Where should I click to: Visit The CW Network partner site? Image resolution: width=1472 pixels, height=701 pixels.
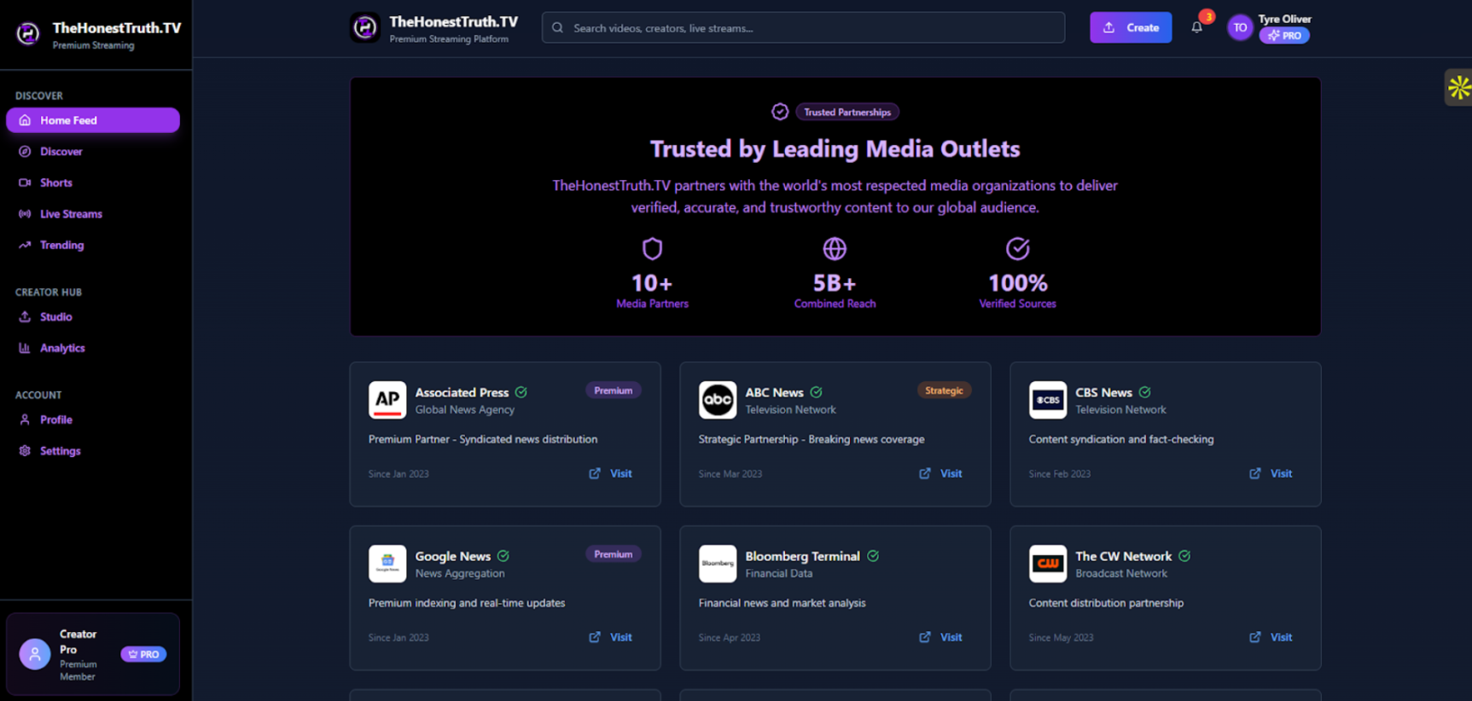point(1271,637)
